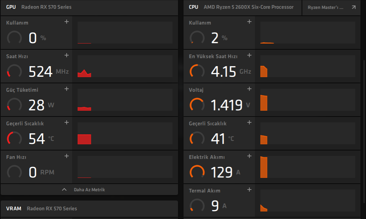Click the plus next to Güç Tüketimi
This screenshot has width=366, height=219.
coord(67,89)
